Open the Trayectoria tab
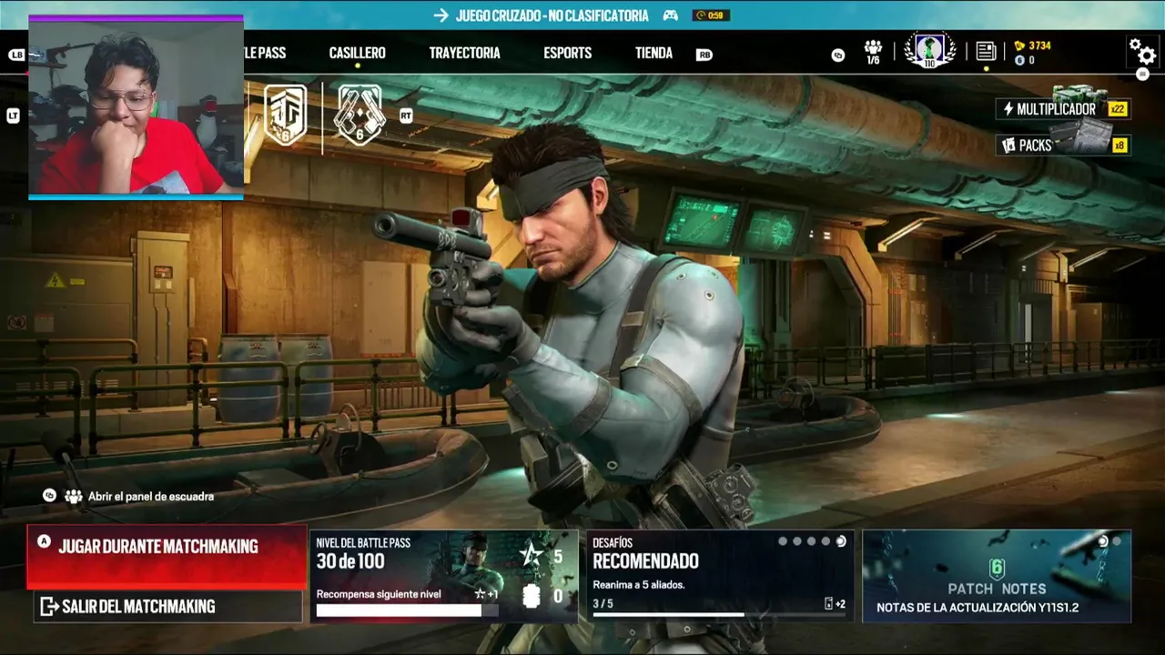Viewport: 1165px width, 655px height. click(x=464, y=53)
